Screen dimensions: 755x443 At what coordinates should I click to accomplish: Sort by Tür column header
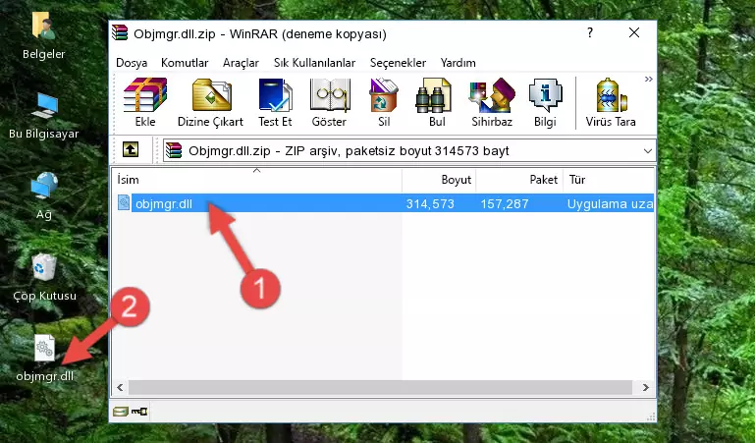[609, 180]
